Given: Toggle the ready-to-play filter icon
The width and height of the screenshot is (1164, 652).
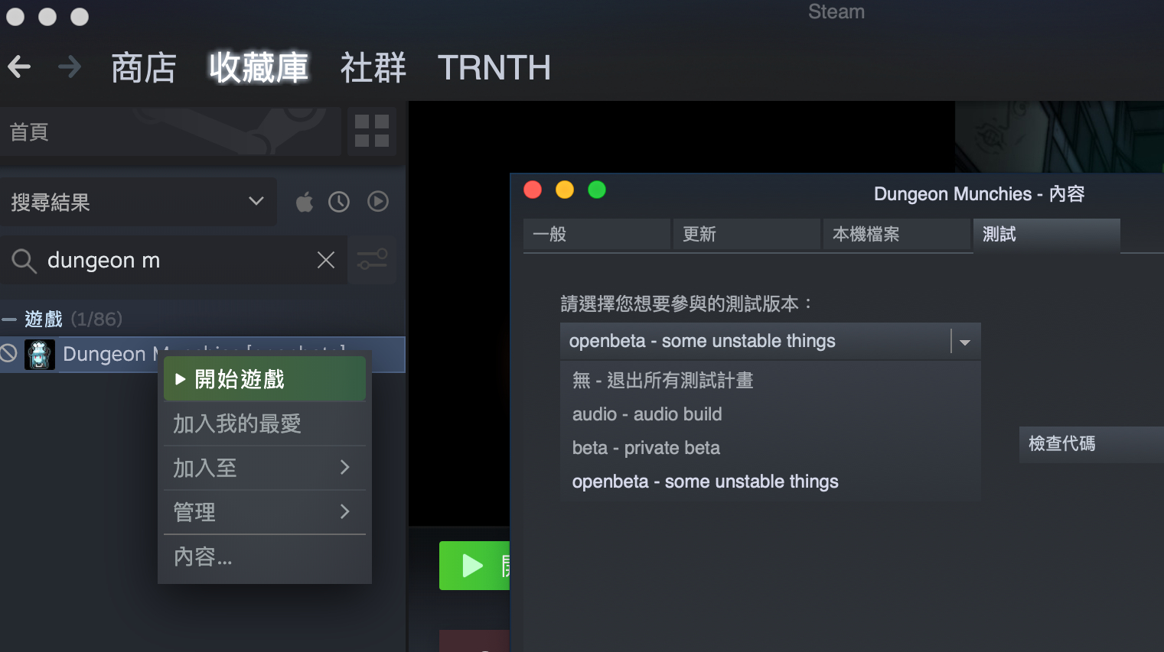Looking at the screenshot, I should tap(378, 202).
